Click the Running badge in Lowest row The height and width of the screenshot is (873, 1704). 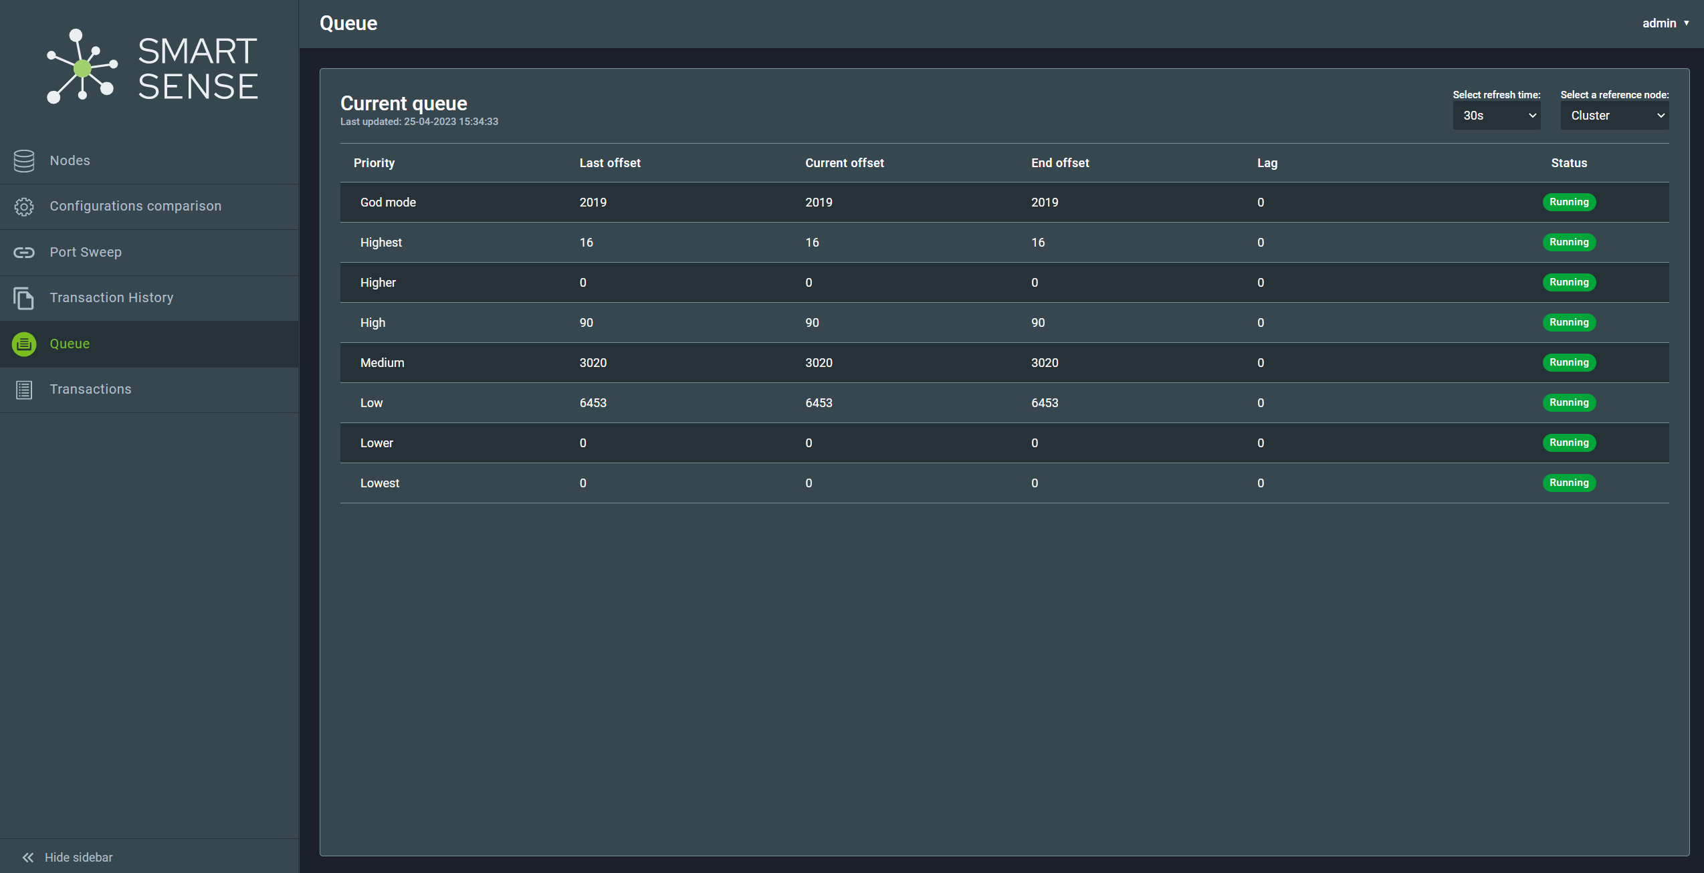(1569, 483)
